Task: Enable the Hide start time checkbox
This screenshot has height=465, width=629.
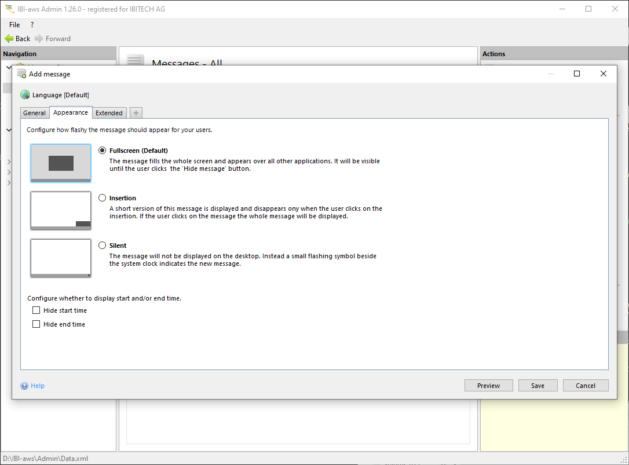Action: (36, 310)
